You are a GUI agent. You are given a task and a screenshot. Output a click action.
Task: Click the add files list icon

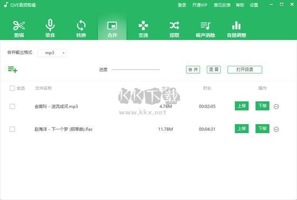pos(12,70)
